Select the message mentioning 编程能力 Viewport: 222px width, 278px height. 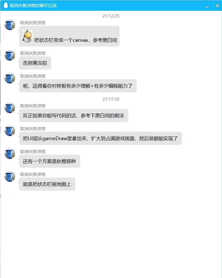(x=78, y=86)
